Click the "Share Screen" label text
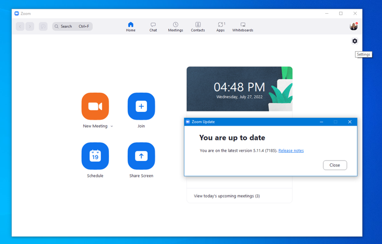 click(x=141, y=176)
